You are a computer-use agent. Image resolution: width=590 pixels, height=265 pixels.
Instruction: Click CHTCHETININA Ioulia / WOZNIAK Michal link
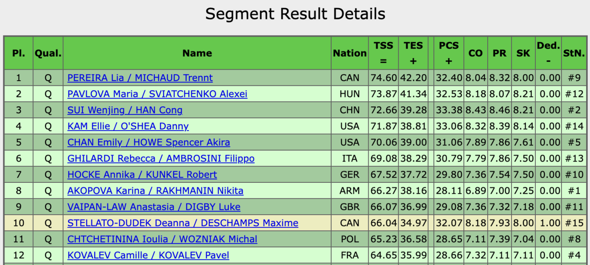(162, 239)
